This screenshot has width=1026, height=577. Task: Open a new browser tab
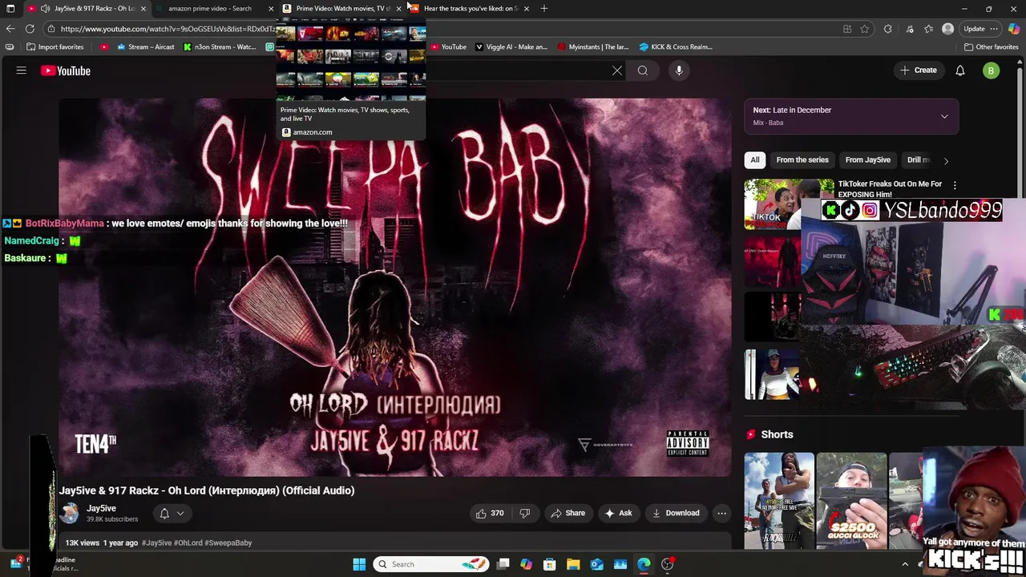click(x=544, y=8)
